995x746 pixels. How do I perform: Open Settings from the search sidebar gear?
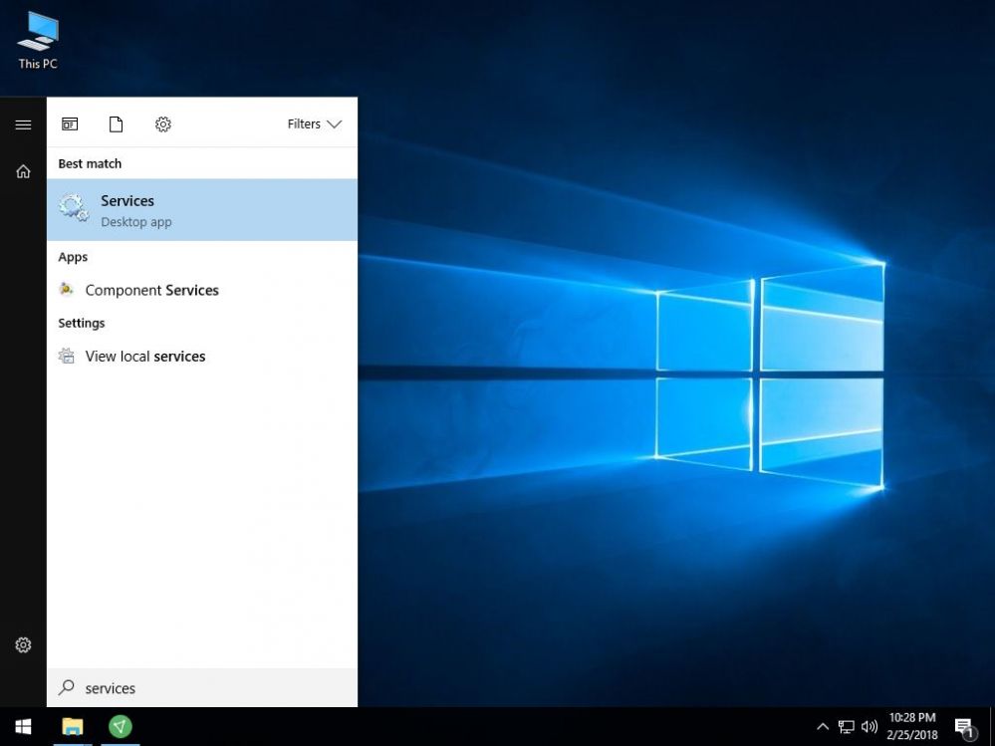(x=23, y=644)
